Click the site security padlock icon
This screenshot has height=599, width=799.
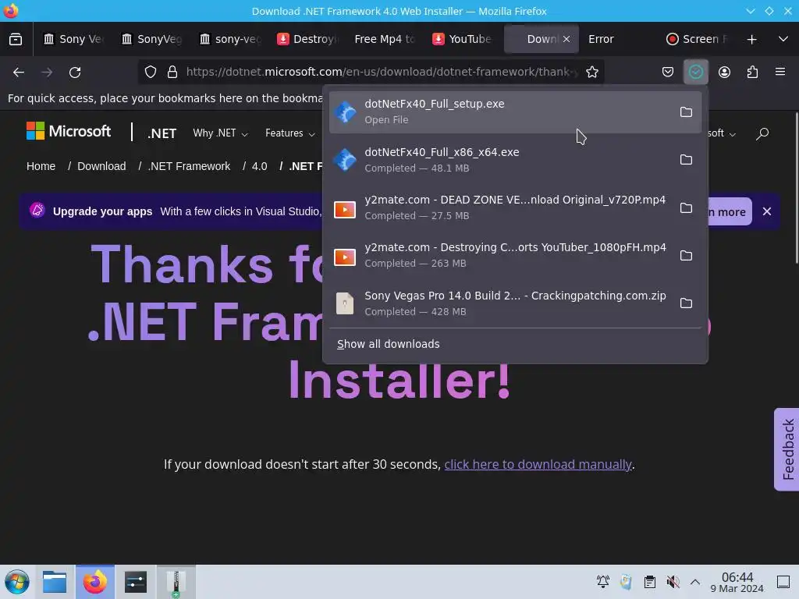pos(172,72)
